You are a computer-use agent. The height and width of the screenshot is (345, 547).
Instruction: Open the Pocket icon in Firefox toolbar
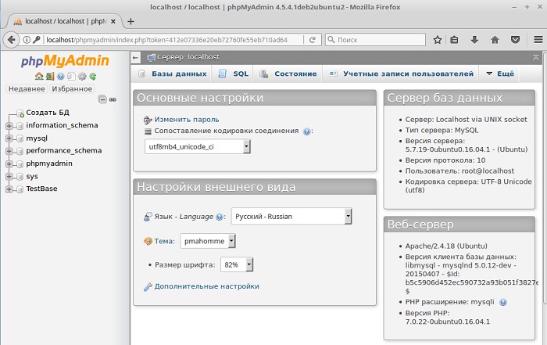coord(515,40)
